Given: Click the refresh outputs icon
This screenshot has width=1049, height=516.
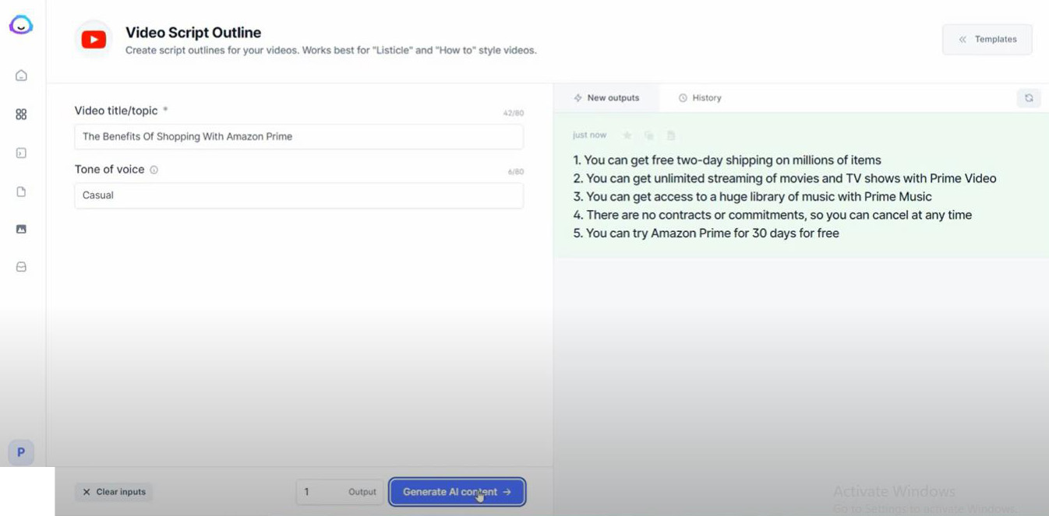Looking at the screenshot, I should tap(1029, 98).
